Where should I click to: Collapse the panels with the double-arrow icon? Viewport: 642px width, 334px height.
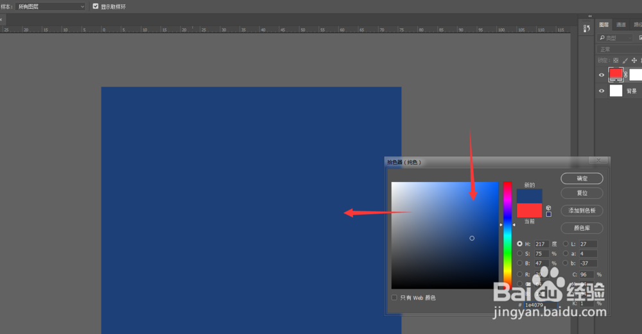pos(590,17)
